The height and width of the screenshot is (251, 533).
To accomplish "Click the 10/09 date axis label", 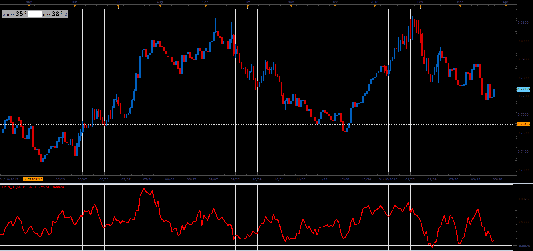I will pos(257,179).
